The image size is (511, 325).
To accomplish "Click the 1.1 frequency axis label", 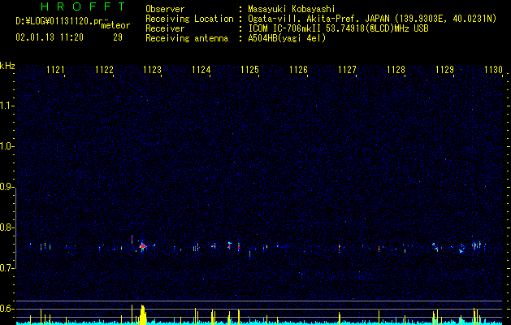I will tap(7, 106).
